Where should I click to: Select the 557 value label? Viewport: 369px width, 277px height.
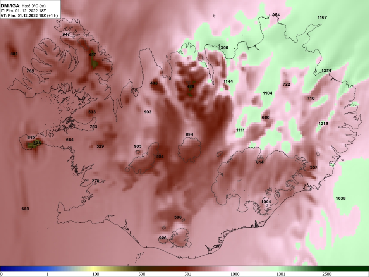pyautogui.click(x=314, y=167)
